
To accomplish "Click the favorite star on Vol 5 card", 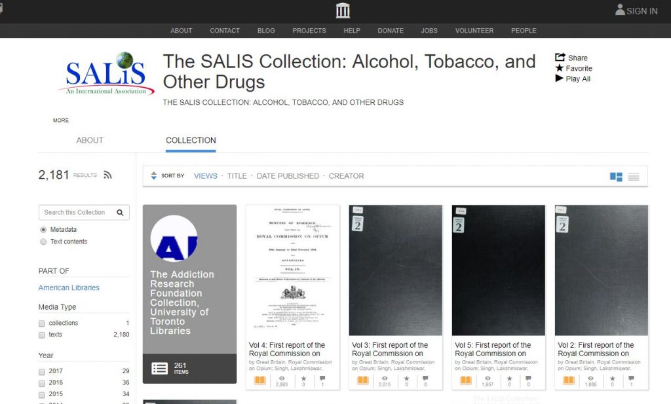I will pyautogui.click(x=509, y=378).
